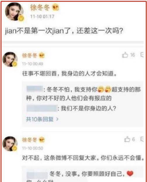The height and width of the screenshot is (182, 147).
Task: Click the crying emoji badge beside the post author name
Action: coord(56,8)
